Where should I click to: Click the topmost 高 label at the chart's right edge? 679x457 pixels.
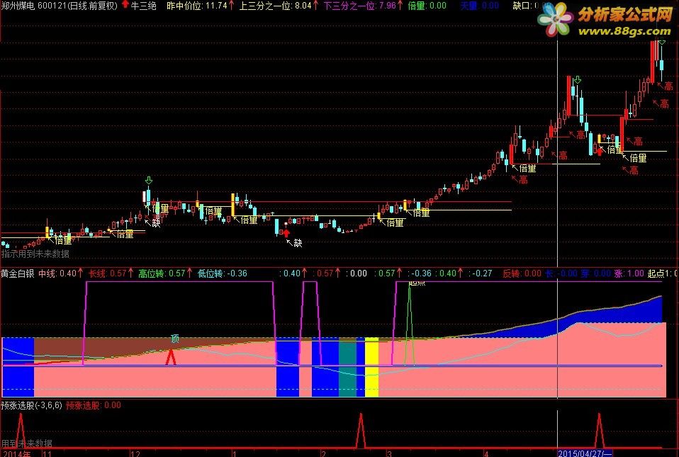668,86
